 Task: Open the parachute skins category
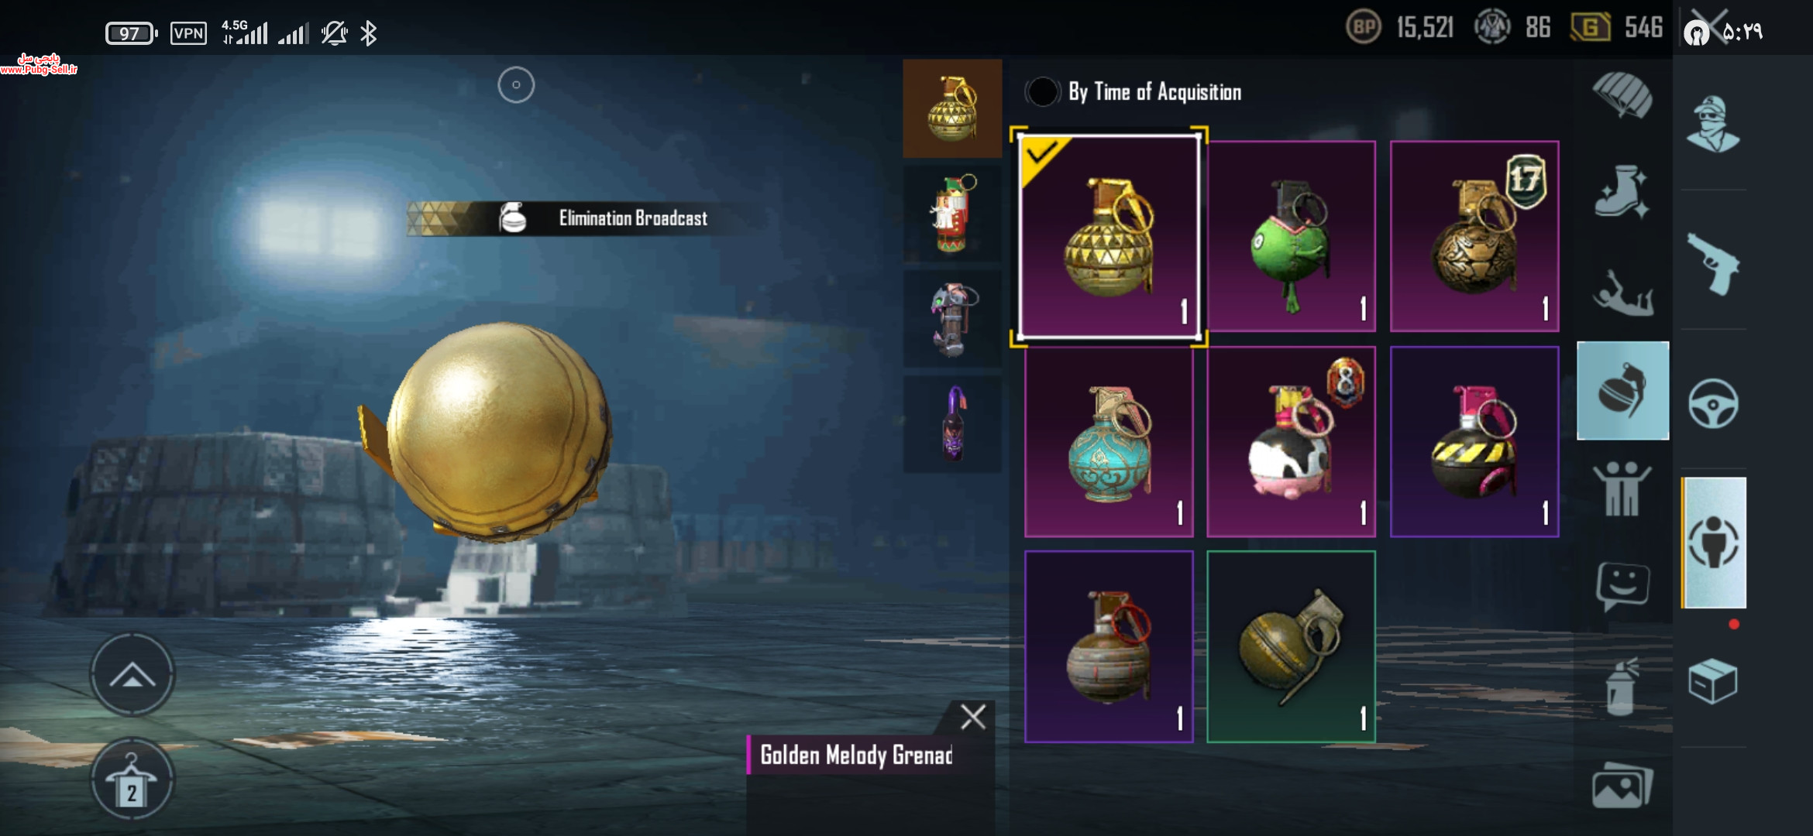tap(1622, 94)
